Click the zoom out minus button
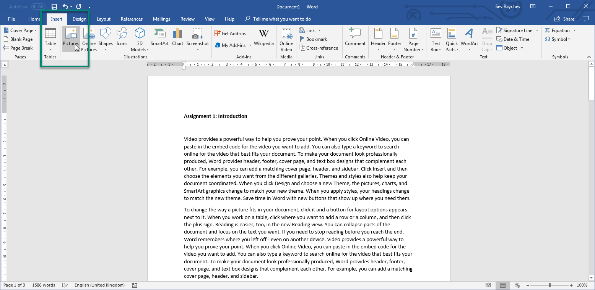The width and height of the screenshot is (595, 290). (x=528, y=285)
